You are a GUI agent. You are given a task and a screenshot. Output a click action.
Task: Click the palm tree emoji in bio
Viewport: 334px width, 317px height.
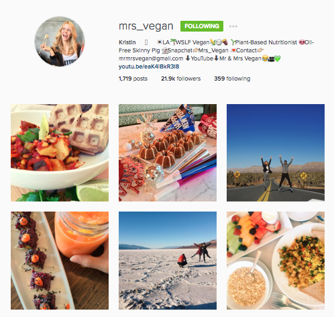click(173, 42)
